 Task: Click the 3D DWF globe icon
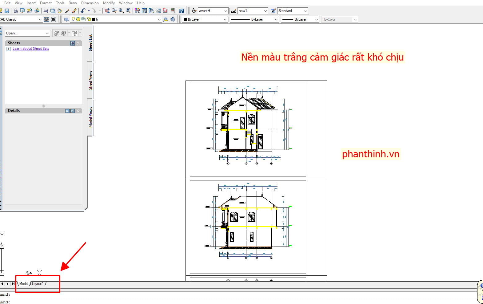(x=37, y=11)
